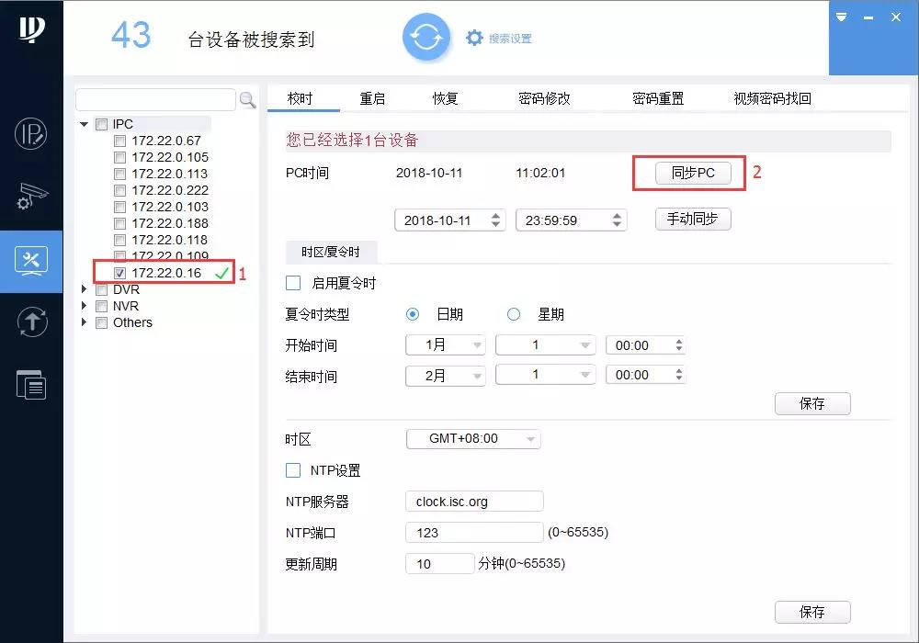Tick the DVR group checkbox

tap(101, 290)
